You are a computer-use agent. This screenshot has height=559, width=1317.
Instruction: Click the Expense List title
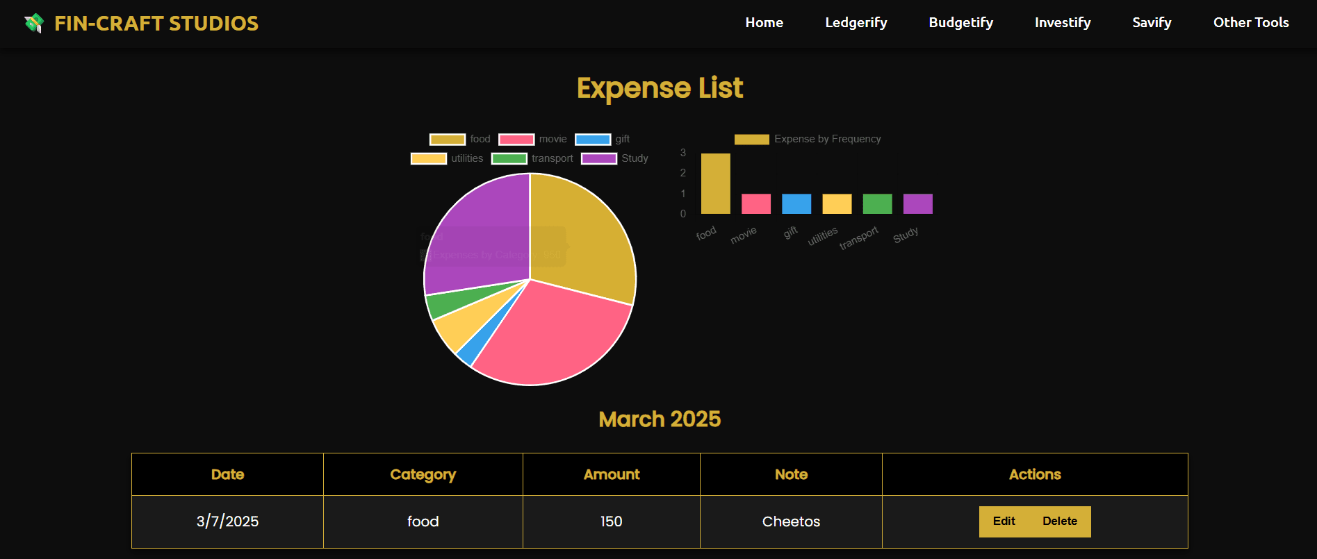click(660, 88)
